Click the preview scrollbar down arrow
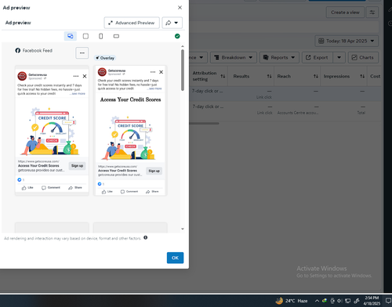Viewport: 392px width, 307px height. point(183,229)
